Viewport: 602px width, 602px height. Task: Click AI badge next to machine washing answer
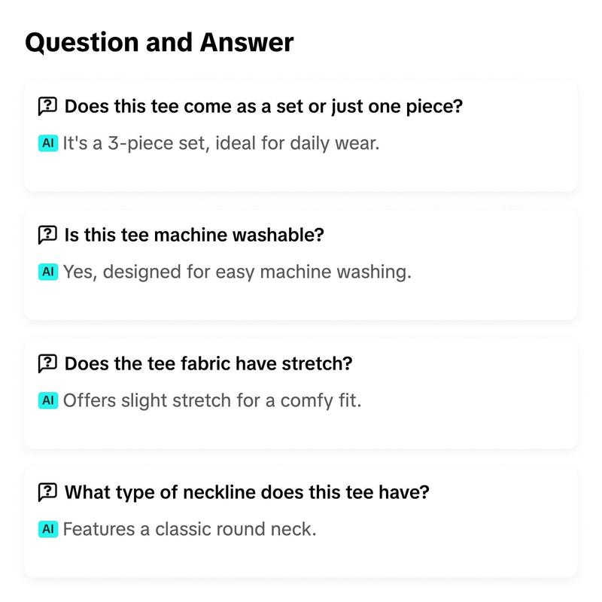tap(47, 272)
